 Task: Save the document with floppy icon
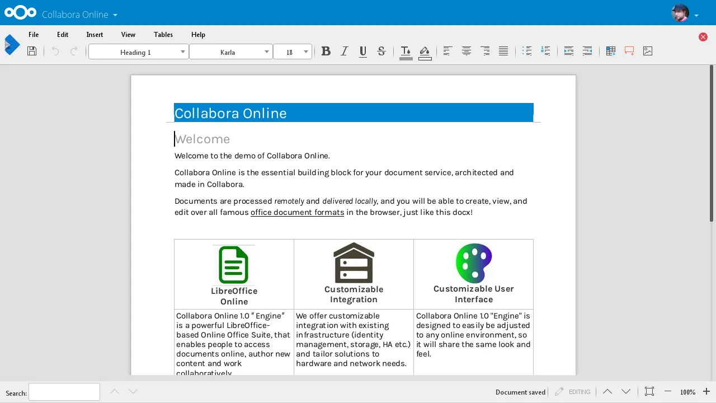[x=32, y=51]
